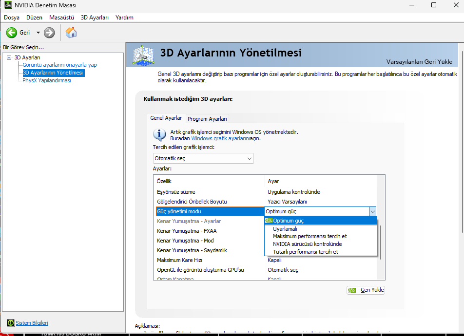Screen dimensions: 464x336
Task: Choose NVIDIA sürücüsü kontrolünde option
Action: click(x=321, y=244)
